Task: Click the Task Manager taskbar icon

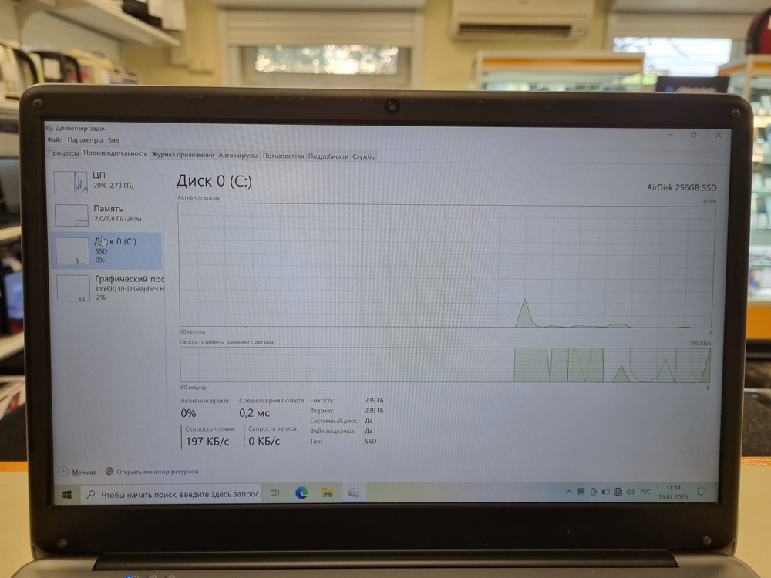Action: [354, 492]
